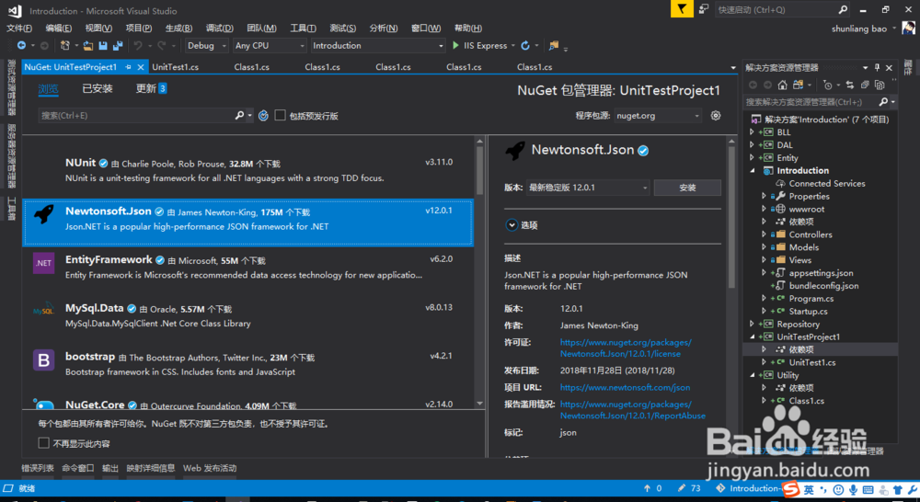
Task: Switch to the UnitTest1.cs tab
Action: 176,67
